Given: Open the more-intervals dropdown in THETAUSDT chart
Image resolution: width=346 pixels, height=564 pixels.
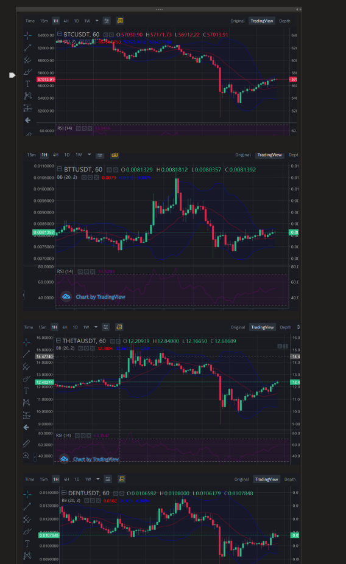Looking at the screenshot, I should 96,327.
